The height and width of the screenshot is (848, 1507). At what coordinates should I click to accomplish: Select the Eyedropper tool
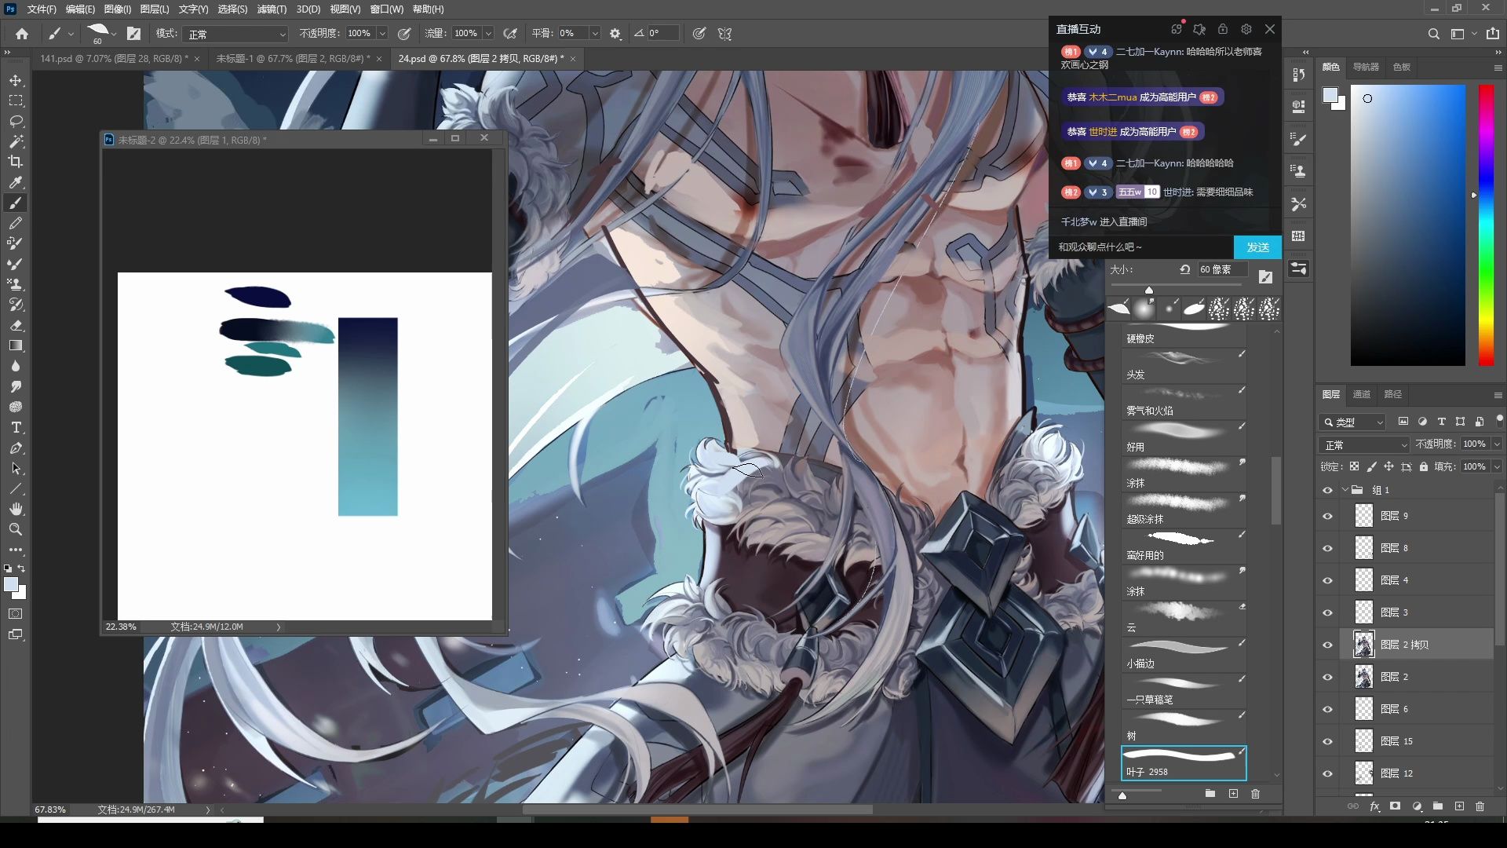(x=16, y=182)
